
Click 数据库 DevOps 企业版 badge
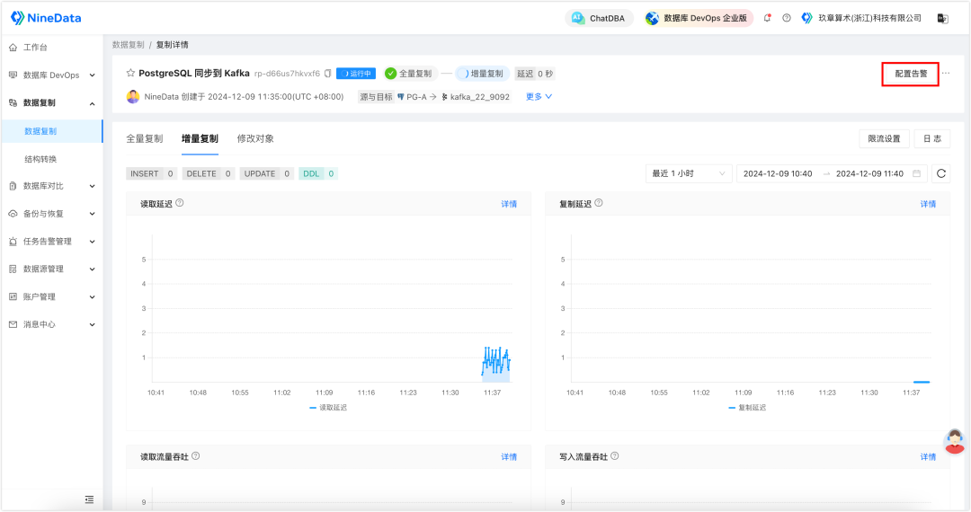[699, 19]
